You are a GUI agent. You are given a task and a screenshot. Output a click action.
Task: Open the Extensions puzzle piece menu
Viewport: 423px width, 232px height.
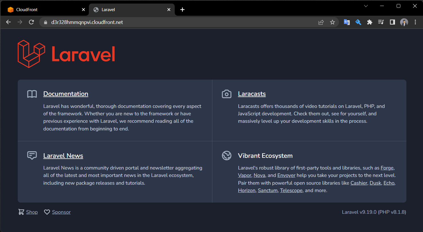point(370,22)
